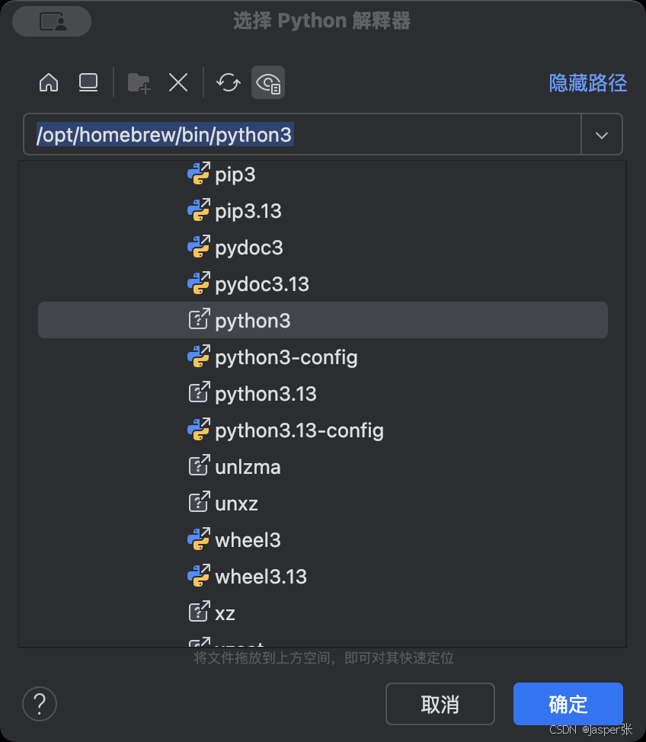Click the link icon next to xz
The width and height of the screenshot is (646, 742).
[199, 612]
